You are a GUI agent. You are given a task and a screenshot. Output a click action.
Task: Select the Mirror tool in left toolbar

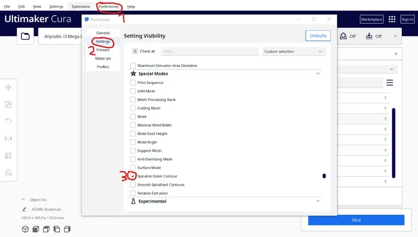(8, 138)
